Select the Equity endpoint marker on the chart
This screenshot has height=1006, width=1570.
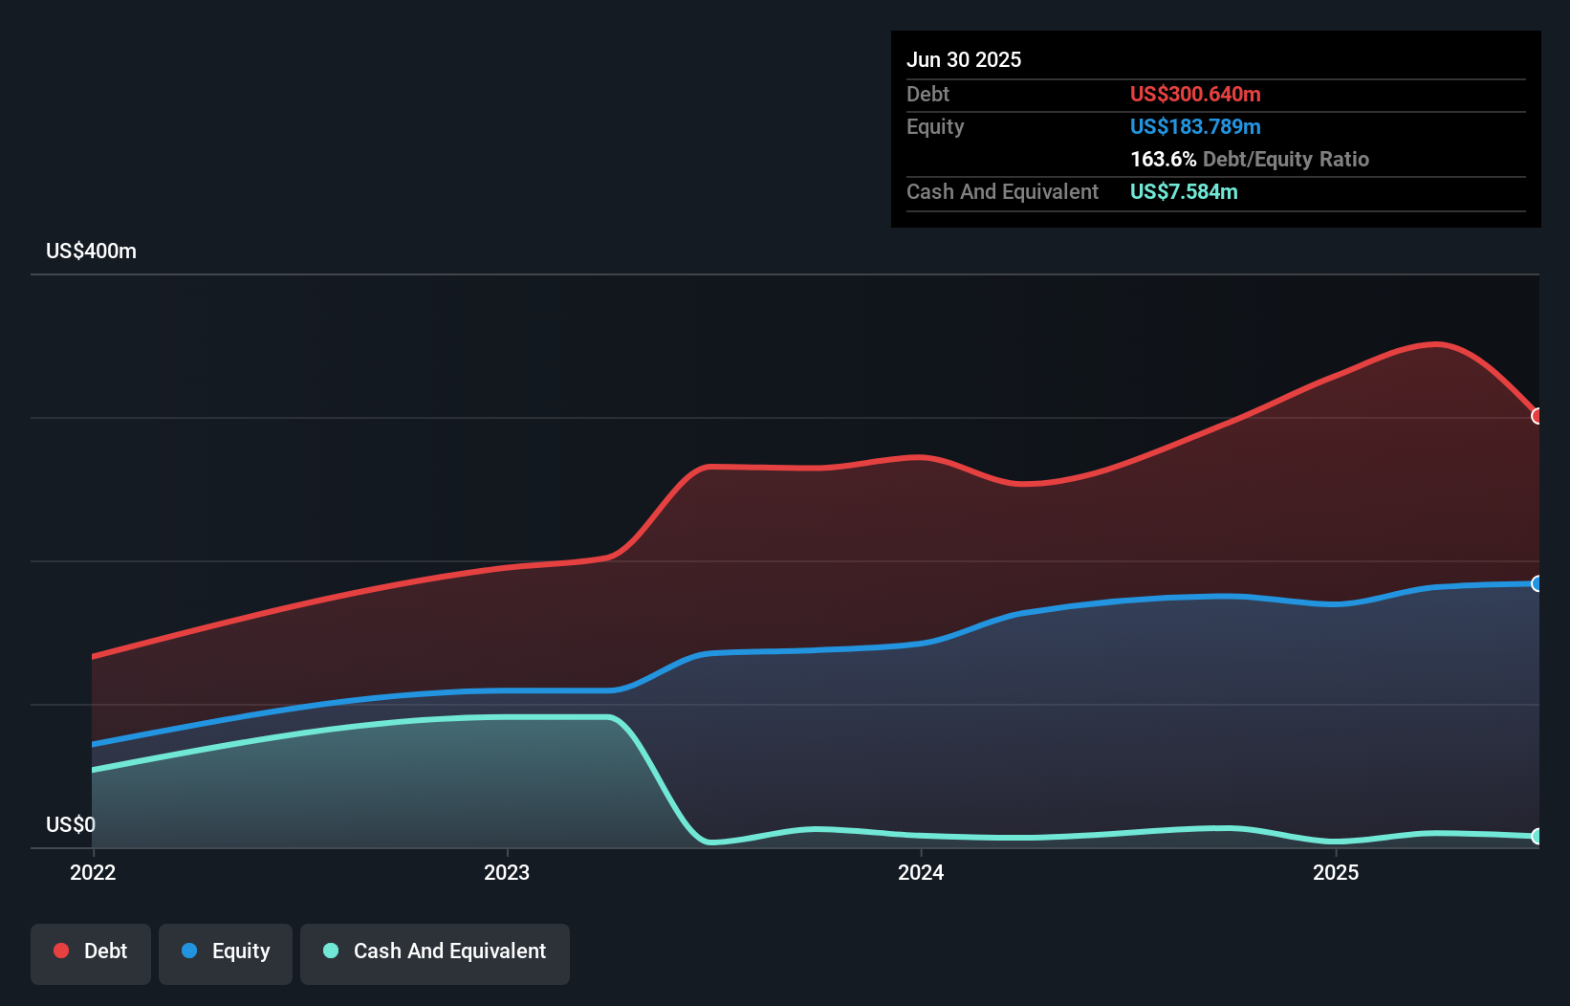[x=1537, y=582]
